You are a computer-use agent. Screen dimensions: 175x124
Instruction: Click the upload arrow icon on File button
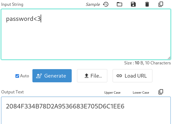tap(86, 76)
